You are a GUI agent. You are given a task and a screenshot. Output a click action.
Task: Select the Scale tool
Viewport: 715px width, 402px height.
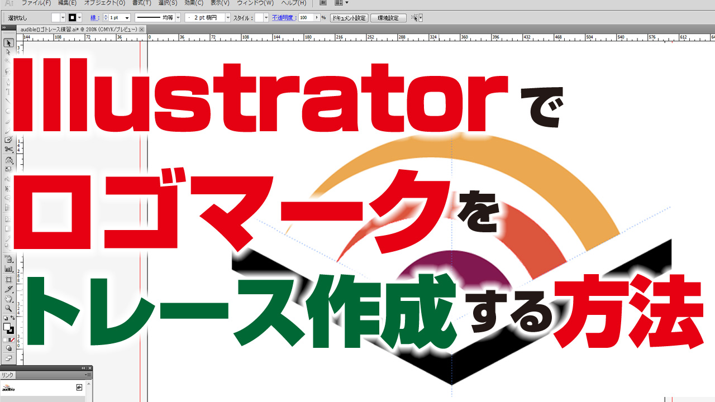(x=8, y=169)
